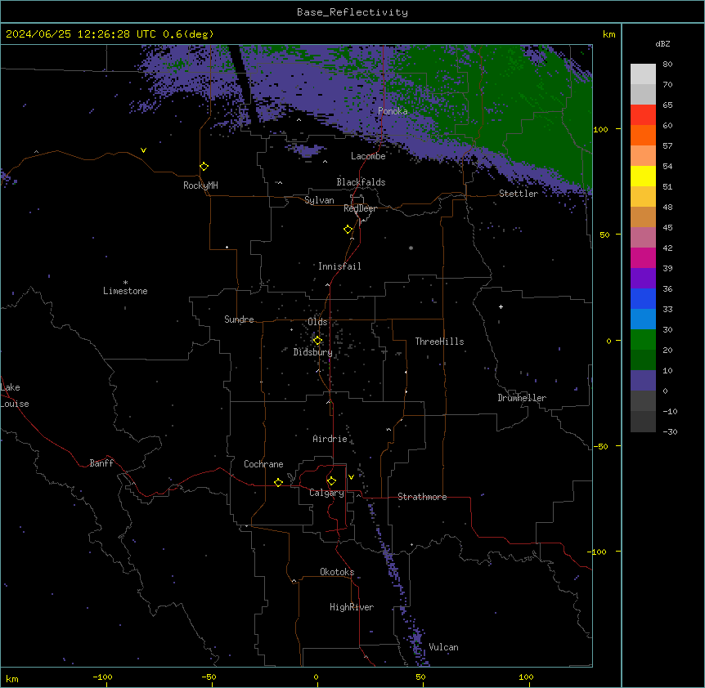Click the -30 value in dBZ legend
Viewport: 705px width, 688px height.
click(x=670, y=432)
